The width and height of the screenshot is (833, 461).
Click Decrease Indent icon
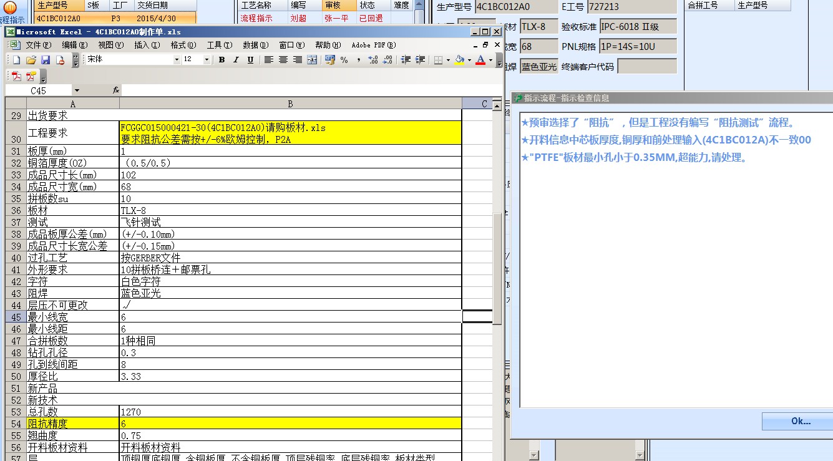pyautogui.click(x=406, y=60)
